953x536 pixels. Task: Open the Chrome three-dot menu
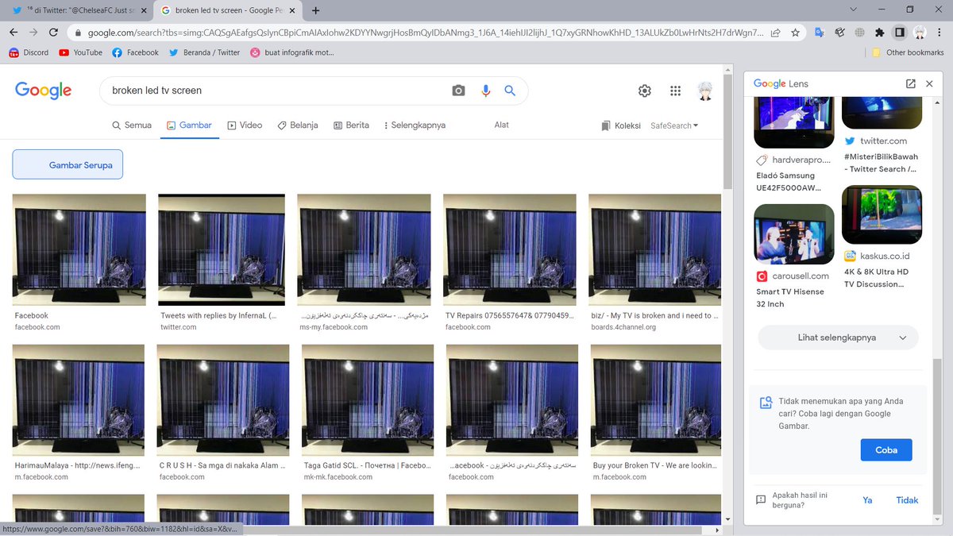tap(940, 33)
